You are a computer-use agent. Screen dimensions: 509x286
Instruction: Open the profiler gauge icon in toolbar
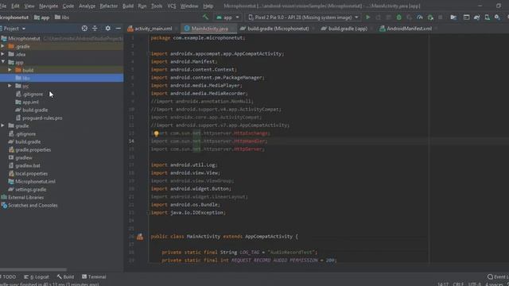[420, 17]
